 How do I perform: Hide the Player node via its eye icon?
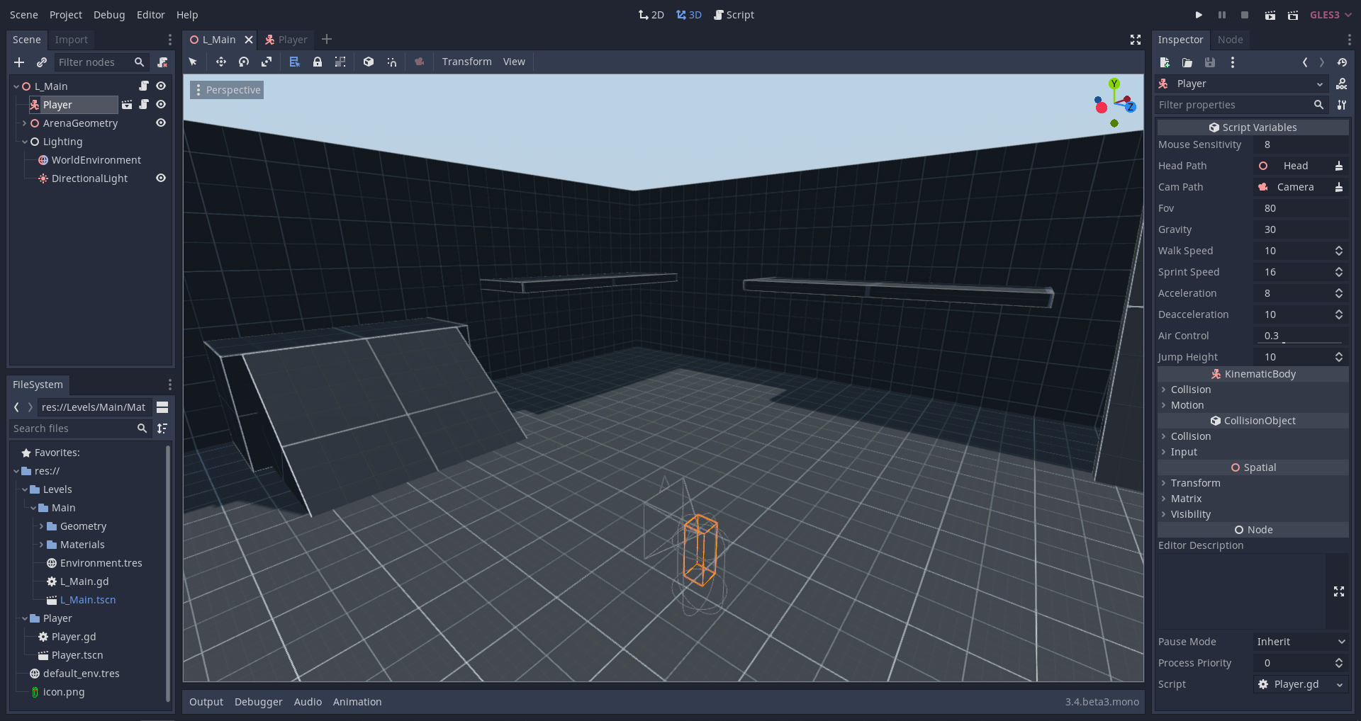[161, 104]
